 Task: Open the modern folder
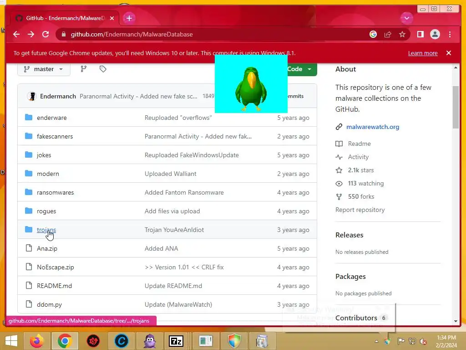48,174
